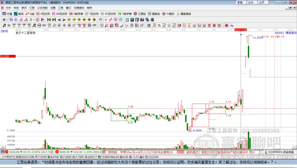Screen dimensions: 297x168
Task: Select the percent sign % tool
Action: 159,25
